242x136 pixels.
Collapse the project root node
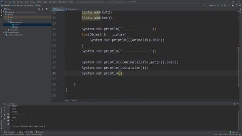pyautogui.click(x=4, y=12)
